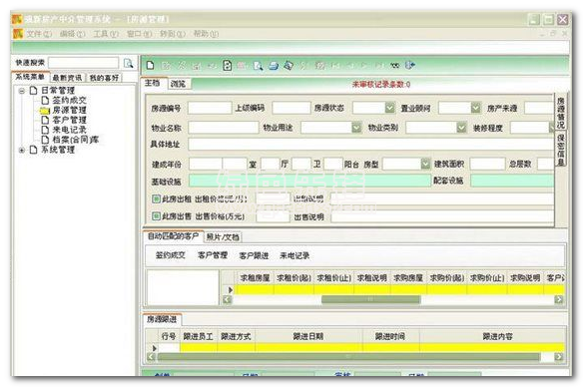This screenshot has height=387, width=583.
Task: Open the 物业用途 dropdown
Action: 356,128
